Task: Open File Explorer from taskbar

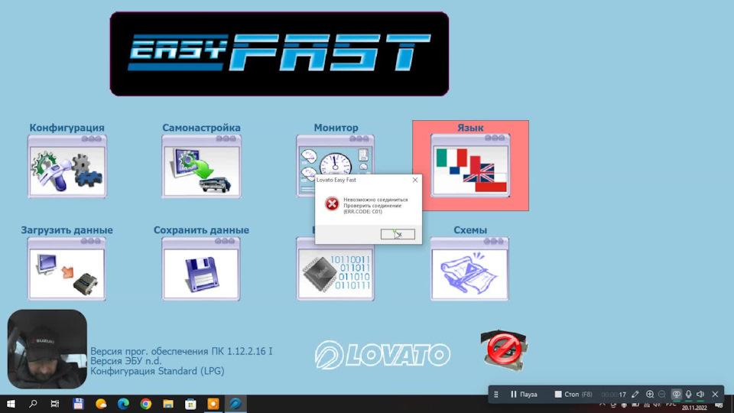Action: click(168, 404)
